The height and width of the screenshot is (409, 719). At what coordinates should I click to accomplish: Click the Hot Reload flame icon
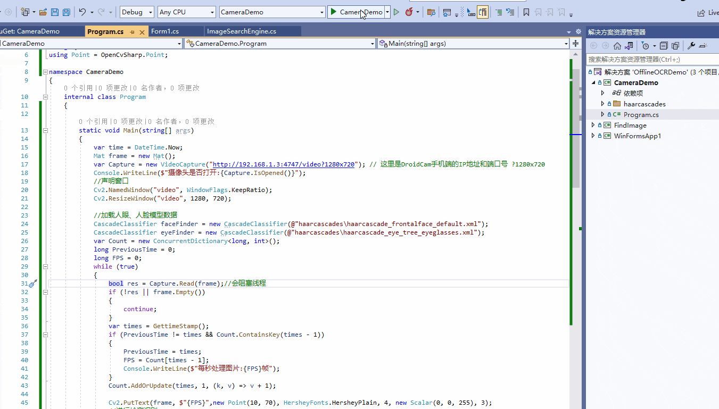409,12
